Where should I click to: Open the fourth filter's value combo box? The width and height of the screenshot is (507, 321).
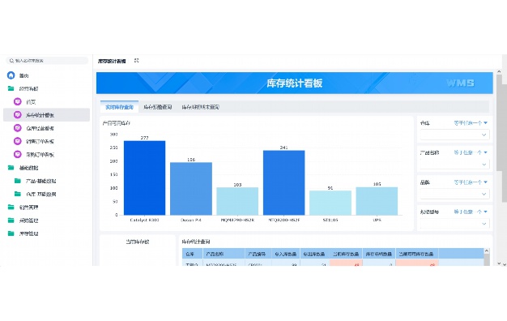point(454,224)
